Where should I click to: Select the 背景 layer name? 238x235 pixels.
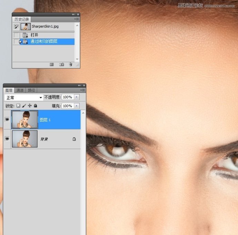[x=44, y=139]
